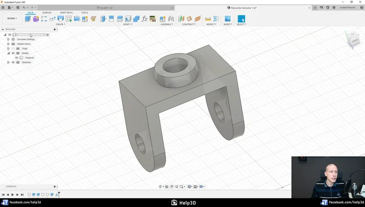Hide the Bodies folder using its eye
This screenshot has height=207, width=365.
(x=13, y=53)
